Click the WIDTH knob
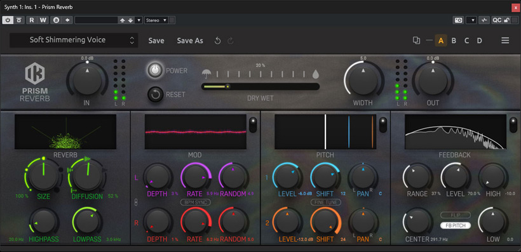 363,81
